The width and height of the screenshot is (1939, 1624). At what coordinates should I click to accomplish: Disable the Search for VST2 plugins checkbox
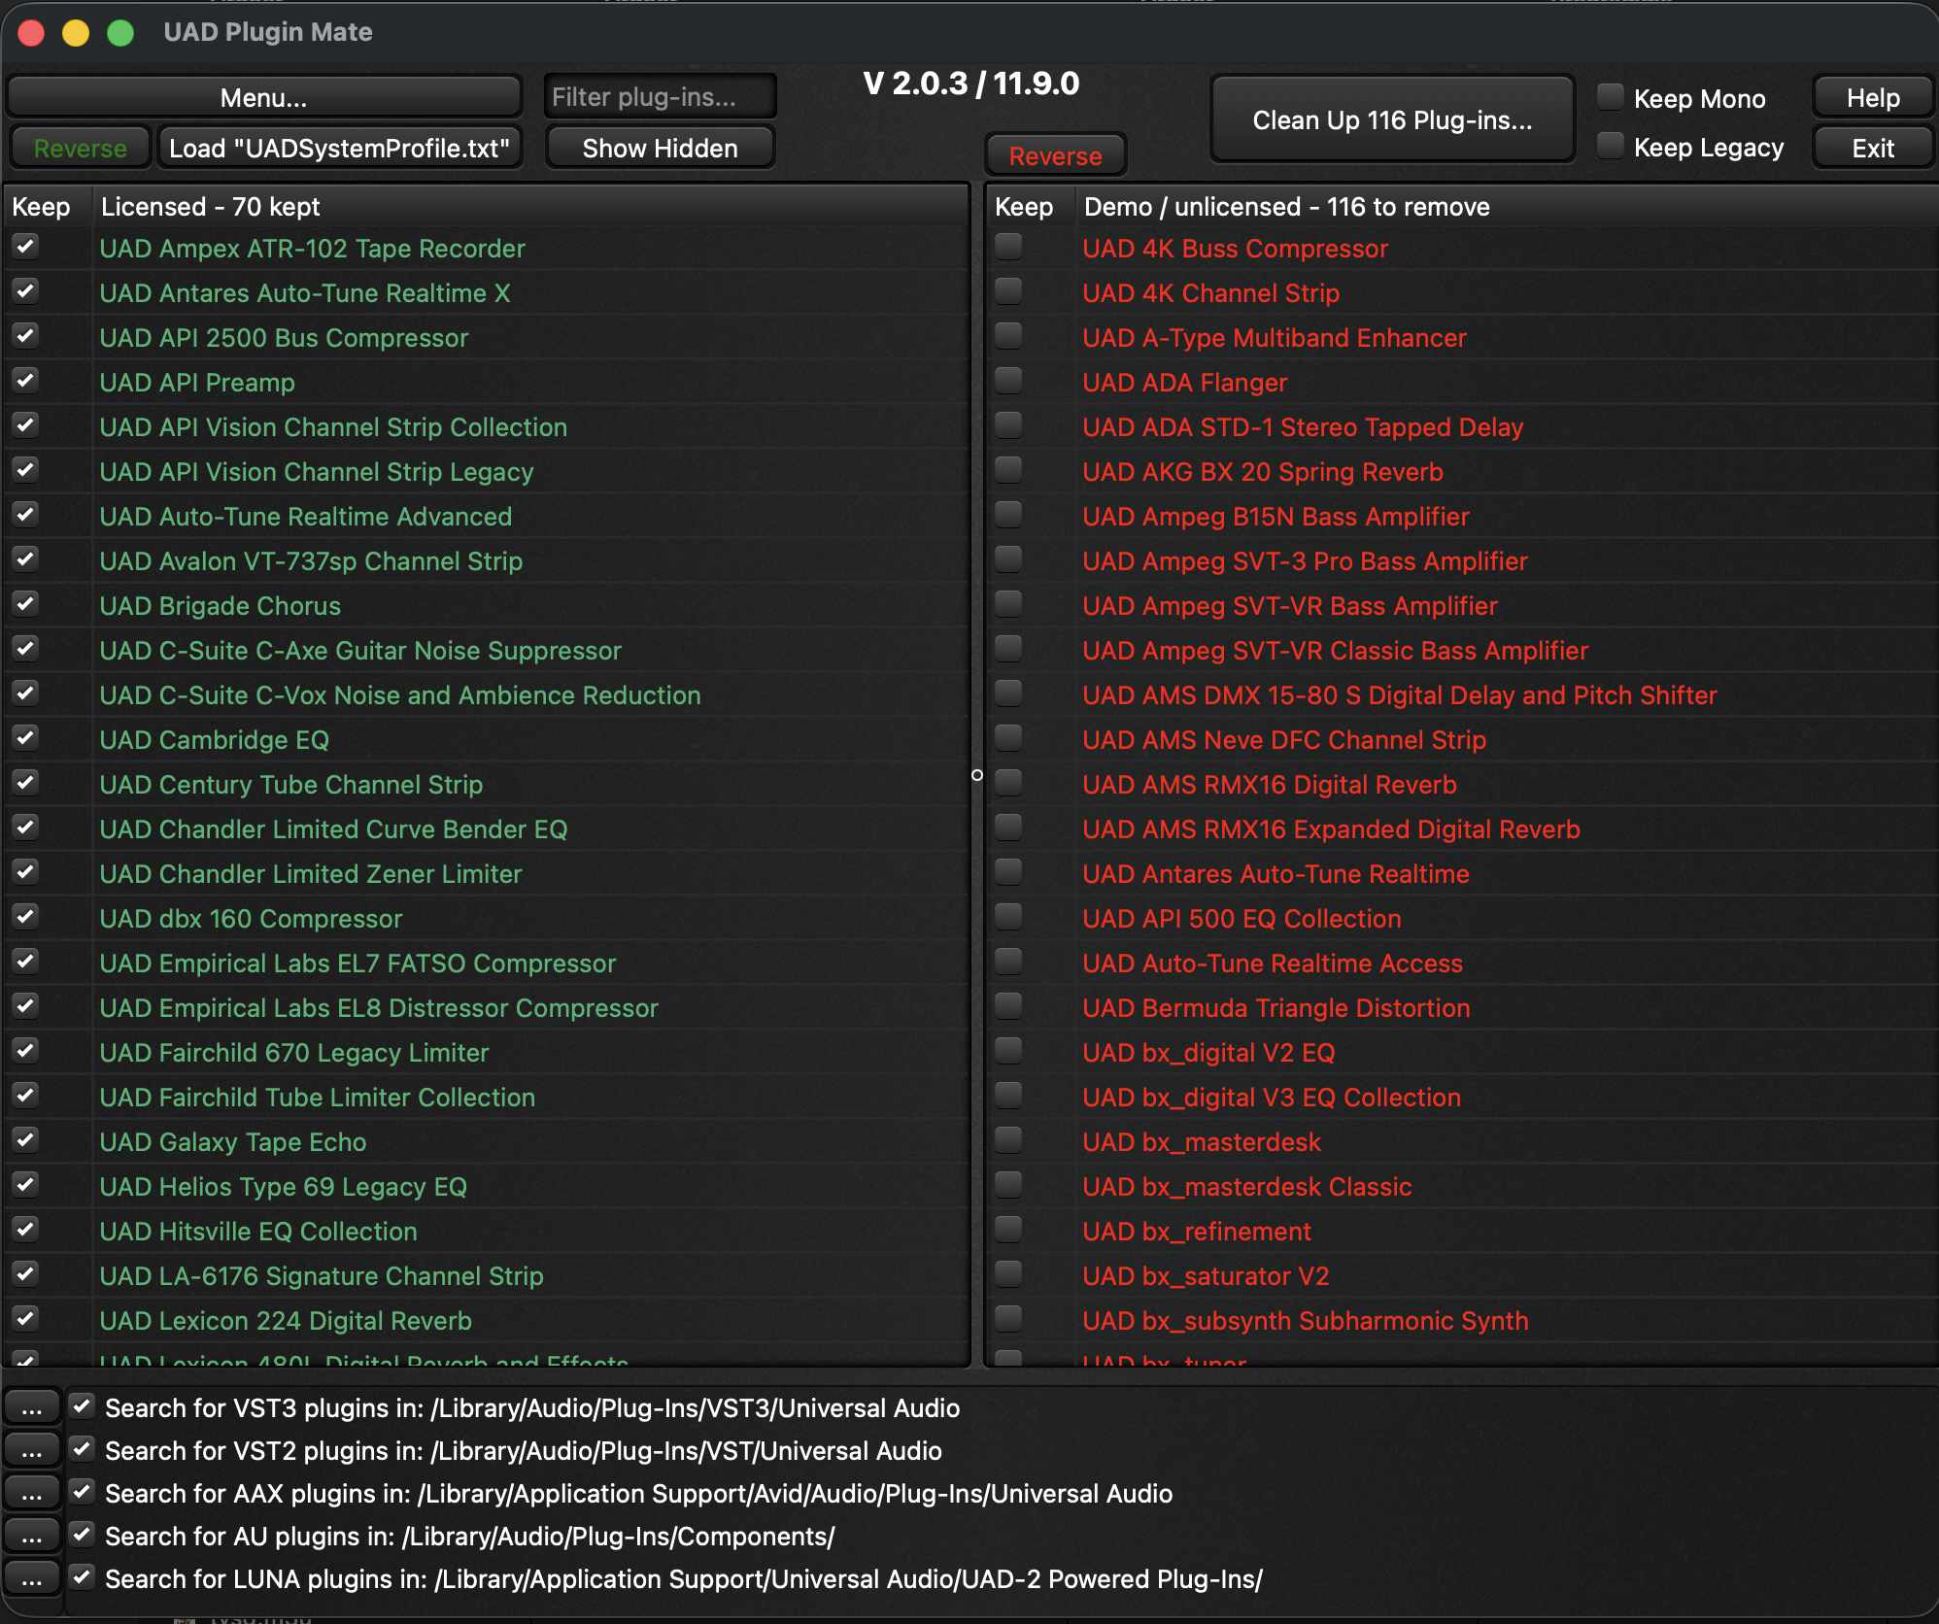[x=83, y=1449]
